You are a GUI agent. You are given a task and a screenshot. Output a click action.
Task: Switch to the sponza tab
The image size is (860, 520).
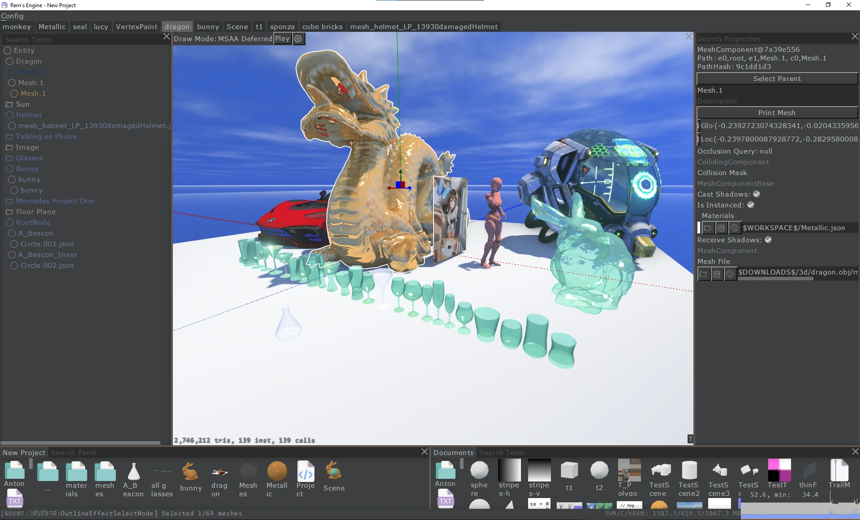point(282,26)
